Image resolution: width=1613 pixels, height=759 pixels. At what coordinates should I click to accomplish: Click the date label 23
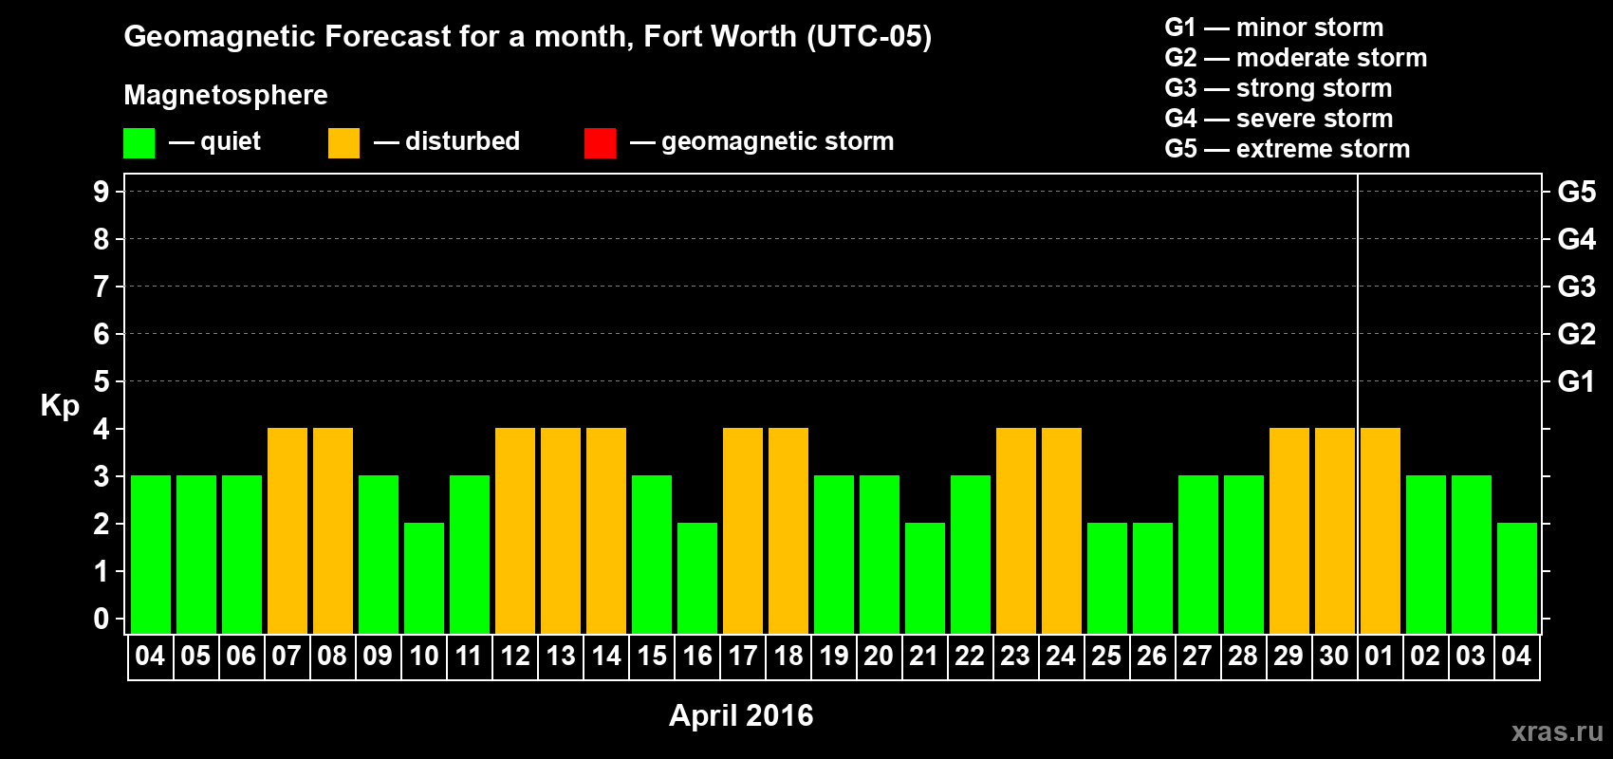pyautogui.click(x=1015, y=657)
